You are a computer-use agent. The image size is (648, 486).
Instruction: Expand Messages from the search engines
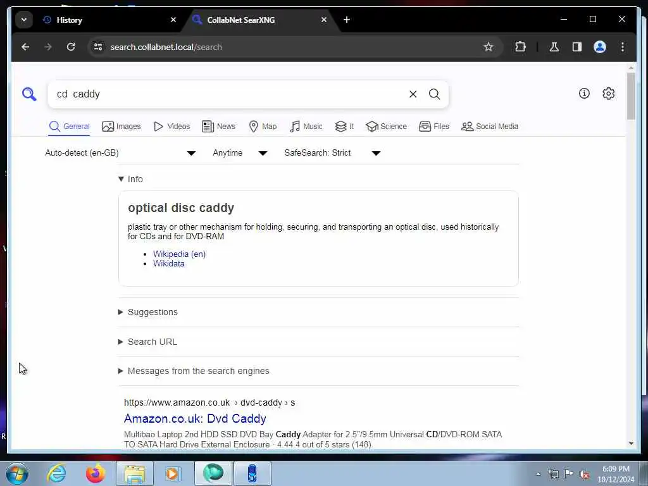pyautogui.click(x=194, y=371)
